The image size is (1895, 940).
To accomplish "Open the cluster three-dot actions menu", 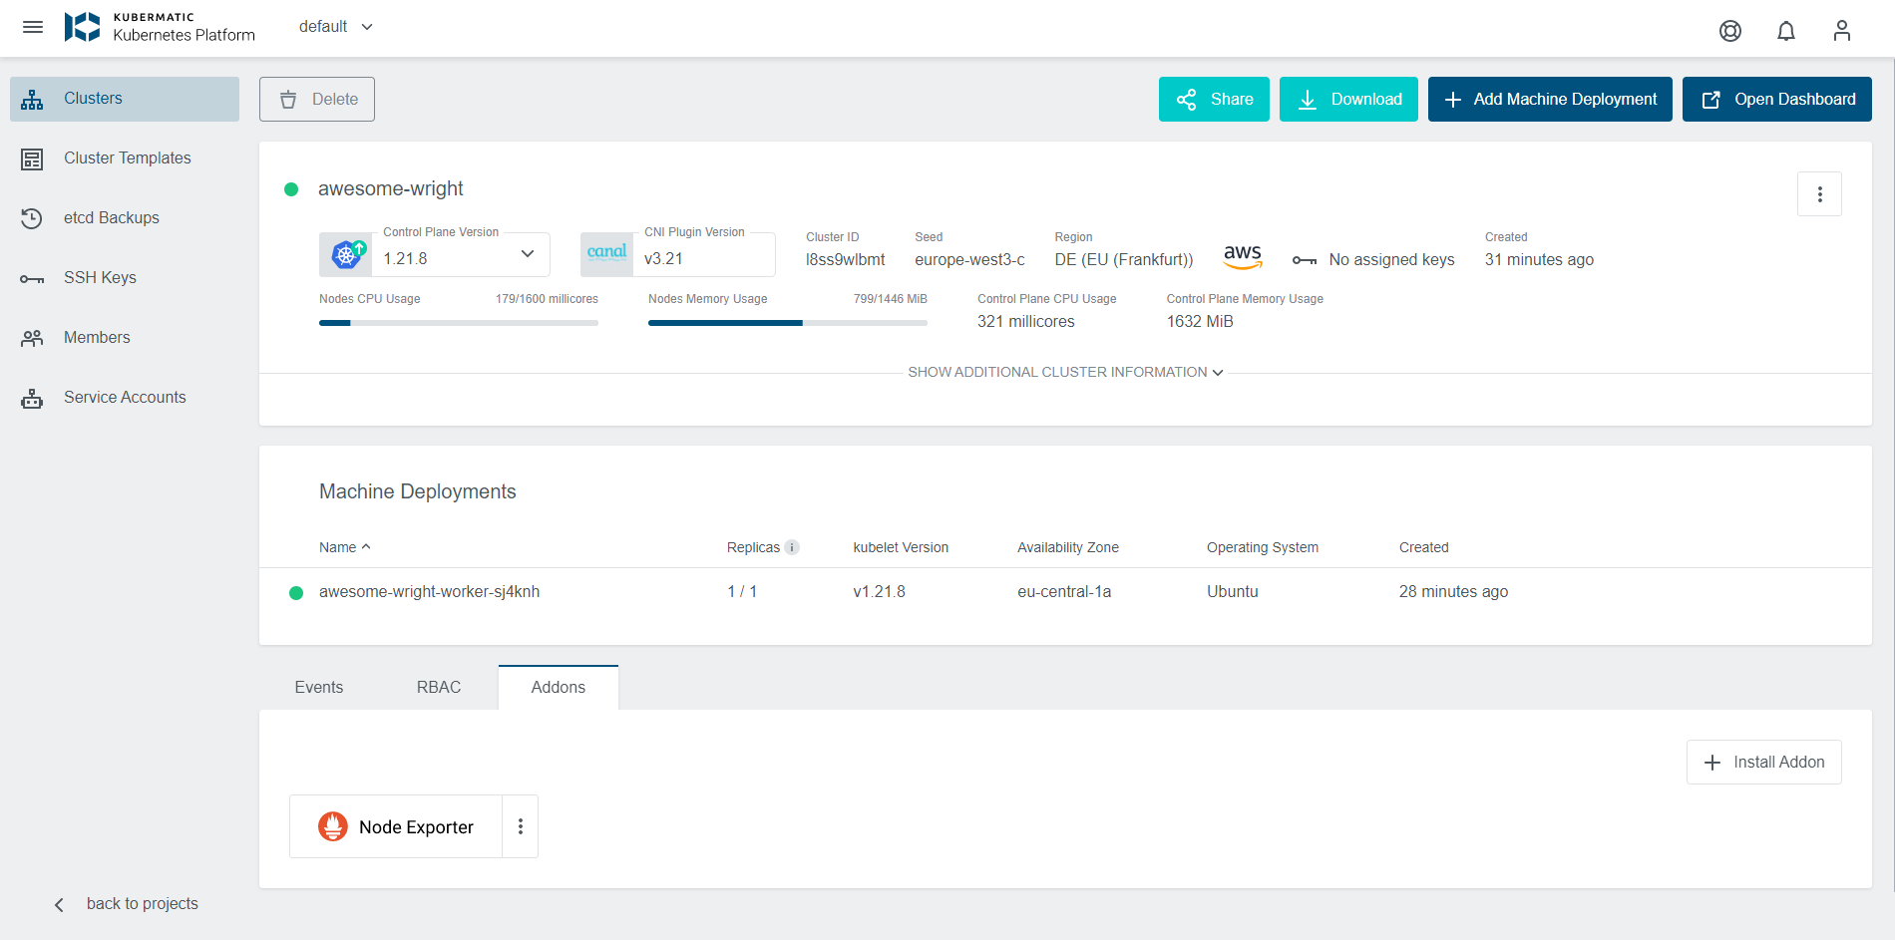I will point(1819,194).
